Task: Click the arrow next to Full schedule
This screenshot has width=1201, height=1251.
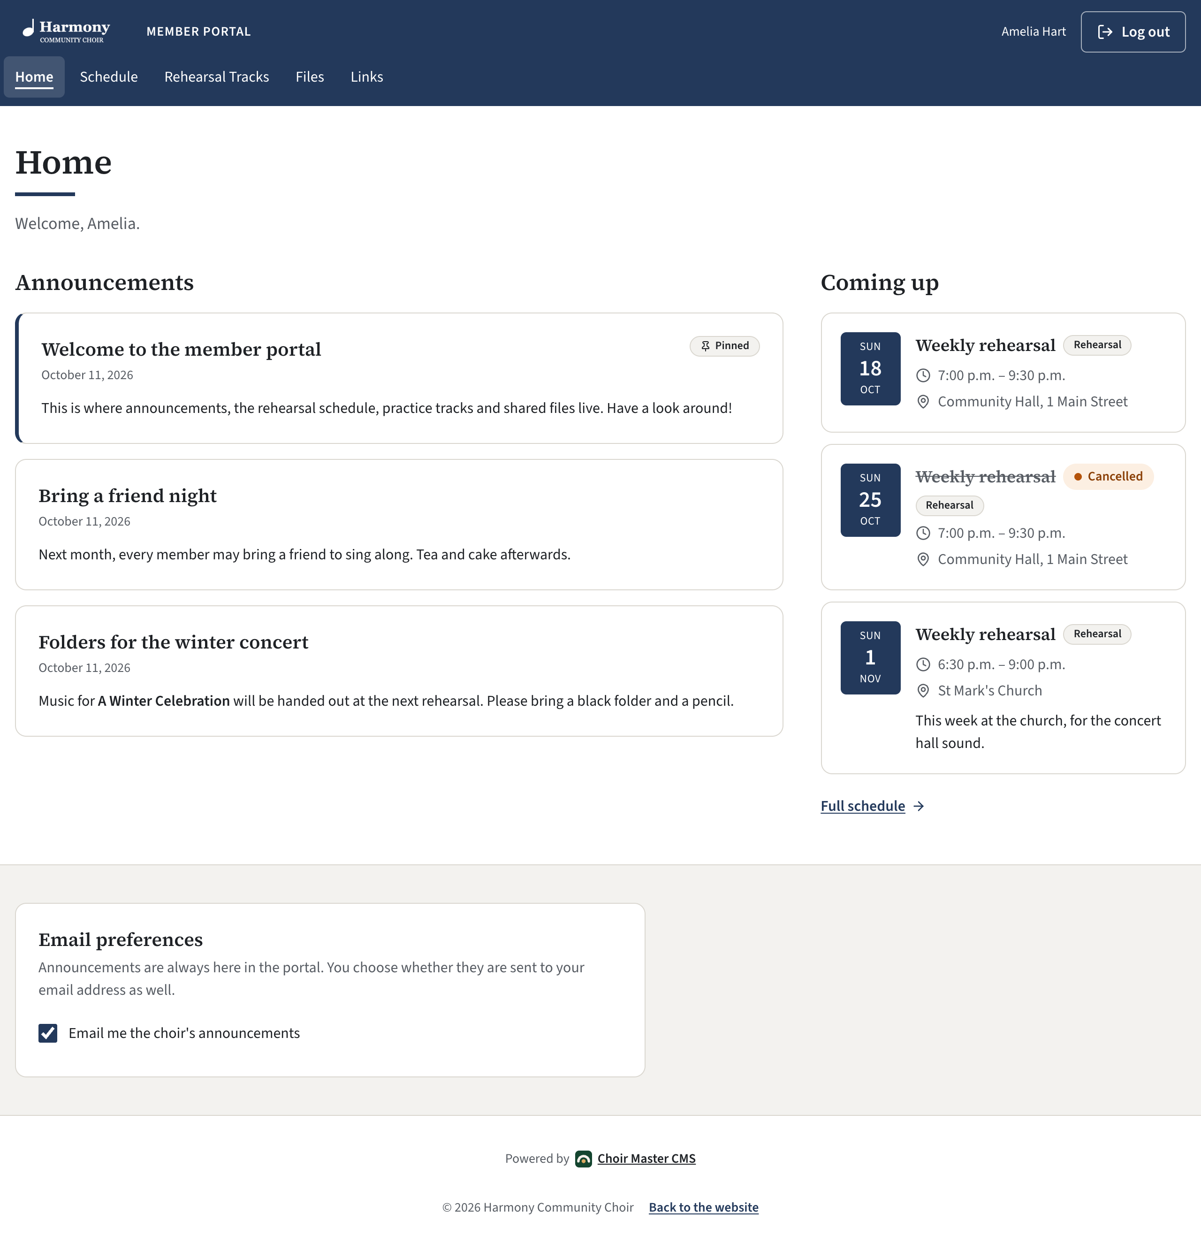Action: 919,806
